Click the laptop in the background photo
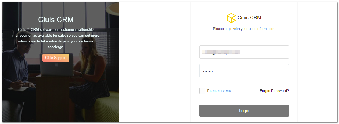Image resolution: width=339 pixels, height=124 pixels. pyautogui.click(x=57, y=66)
